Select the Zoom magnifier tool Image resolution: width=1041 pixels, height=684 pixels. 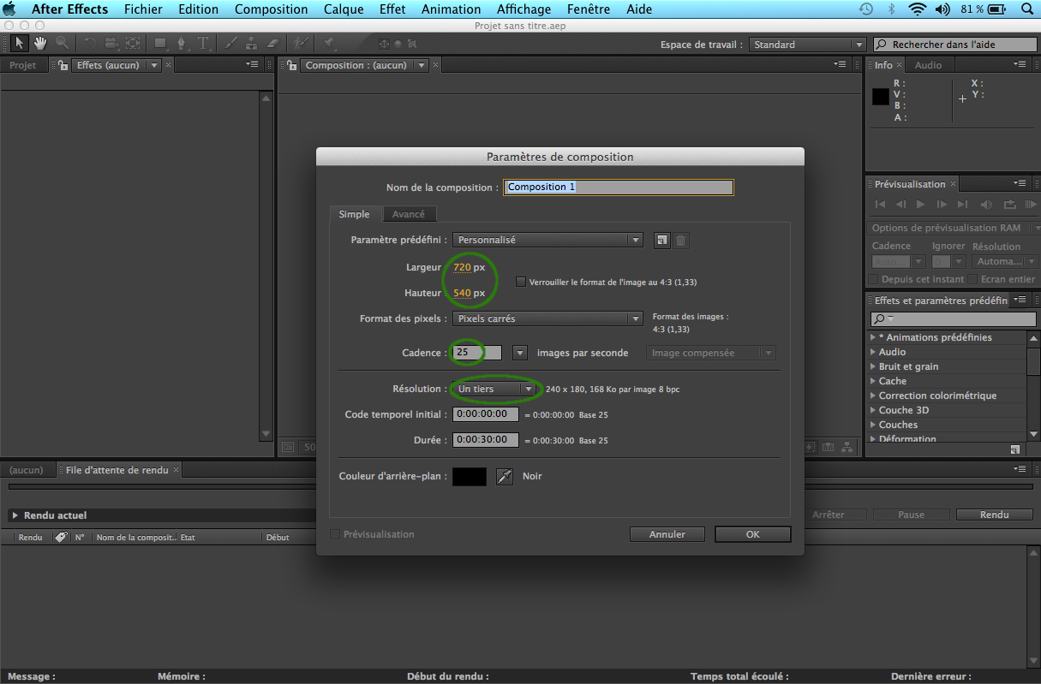62,44
